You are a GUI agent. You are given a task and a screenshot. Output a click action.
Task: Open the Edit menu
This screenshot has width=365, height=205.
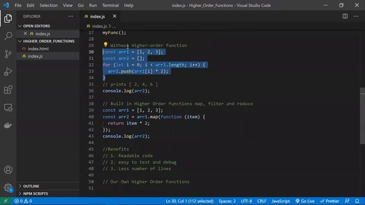[x=30, y=5]
